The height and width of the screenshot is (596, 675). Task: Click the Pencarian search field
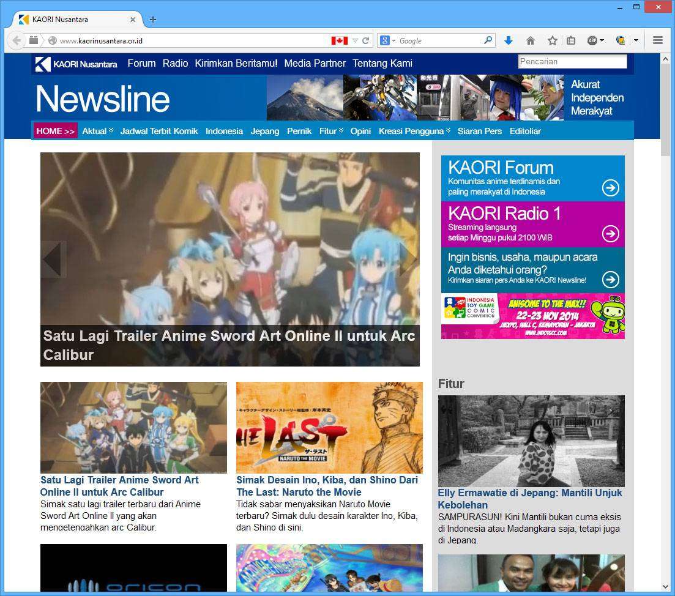click(572, 62)
